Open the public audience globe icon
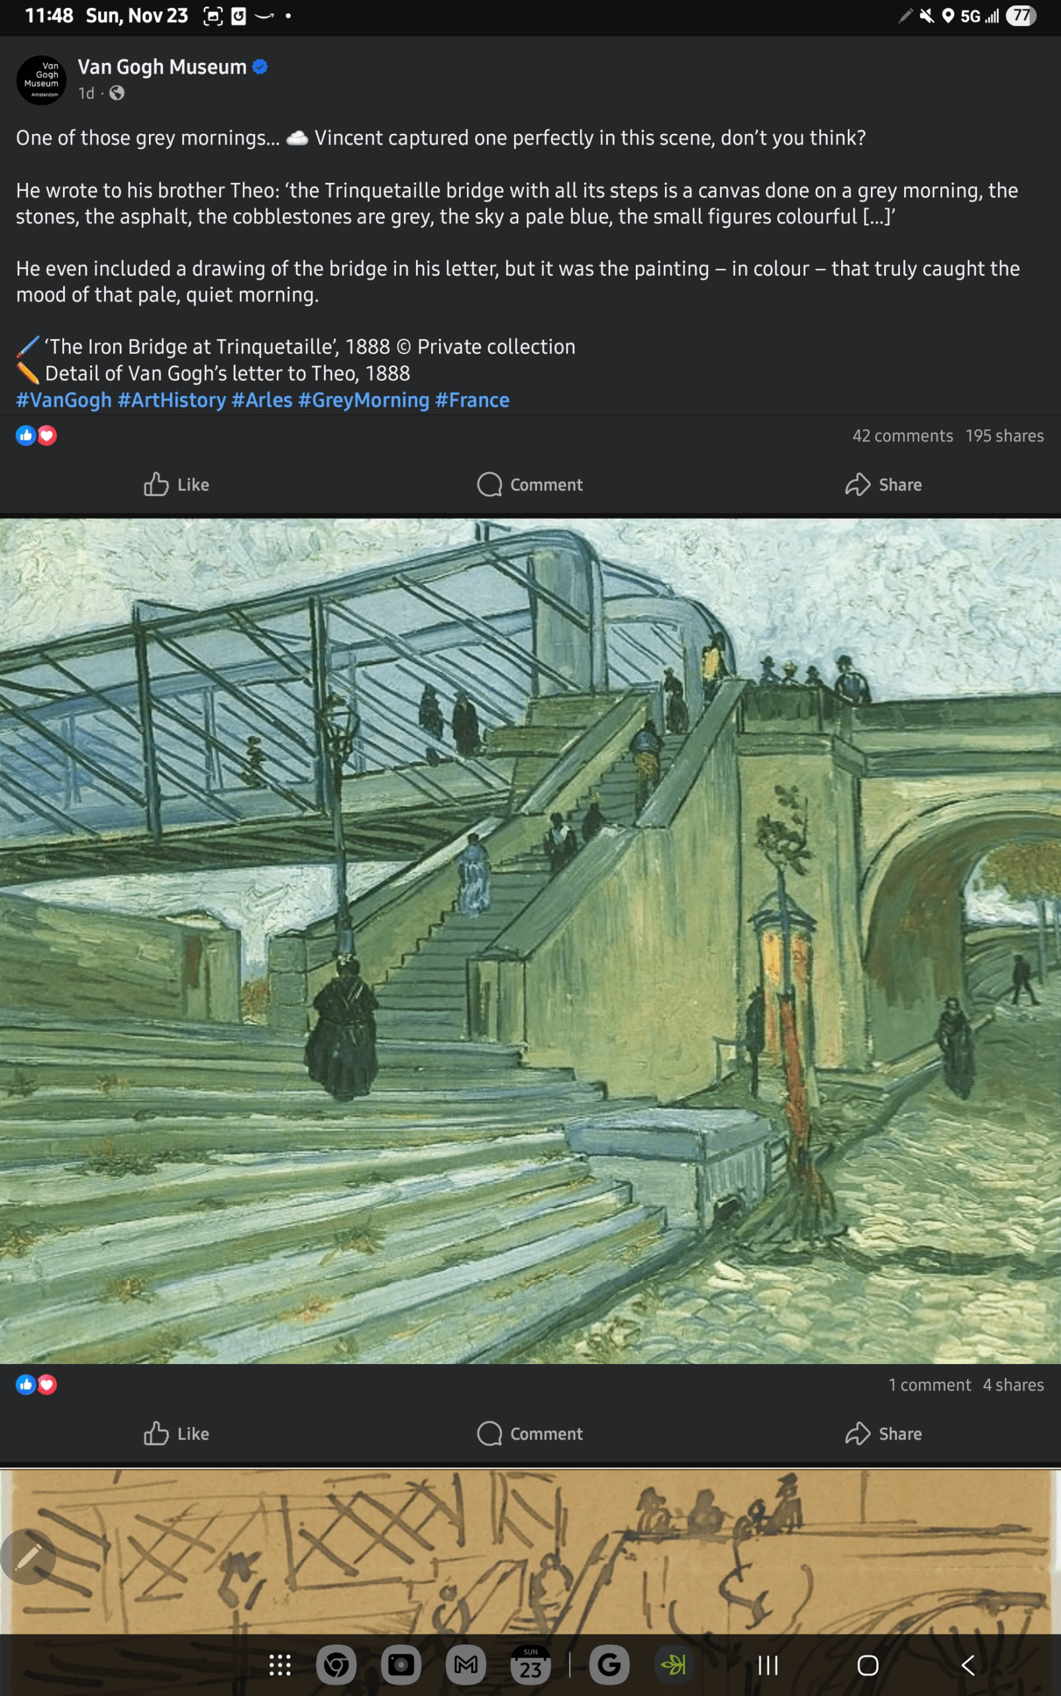 [x=117, y=93]
